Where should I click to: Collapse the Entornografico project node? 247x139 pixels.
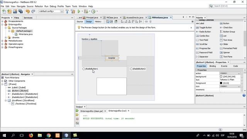click(x=2, y=25)
